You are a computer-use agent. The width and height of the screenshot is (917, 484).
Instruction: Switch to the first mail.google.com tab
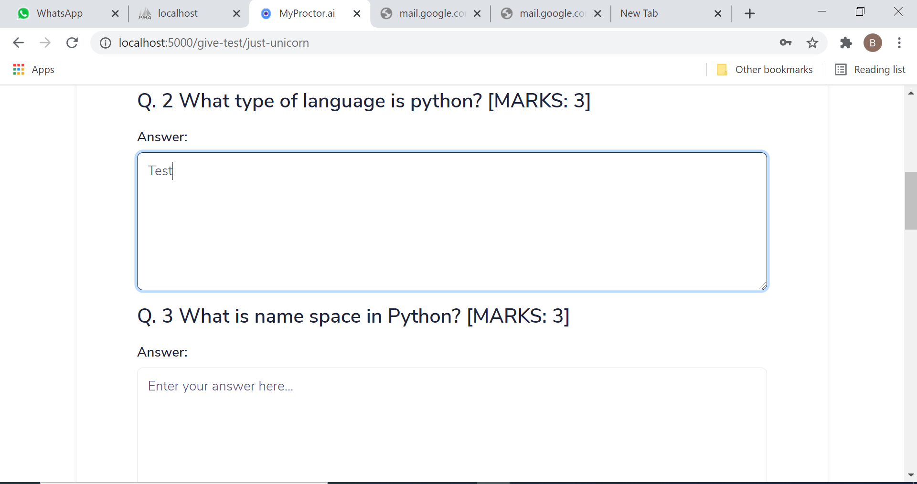pos(431,13)
